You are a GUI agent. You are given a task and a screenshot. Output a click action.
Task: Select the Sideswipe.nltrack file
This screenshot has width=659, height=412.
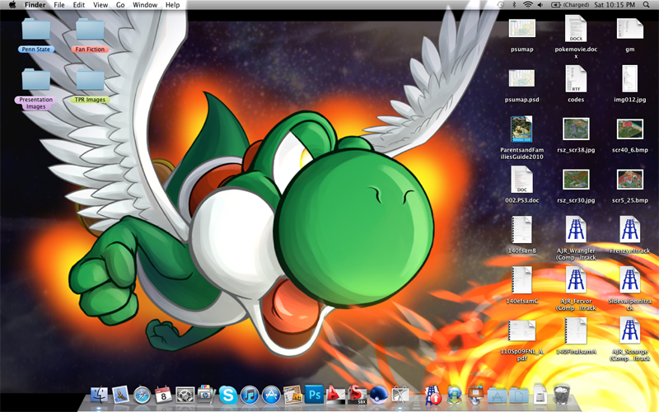point(629,289)
